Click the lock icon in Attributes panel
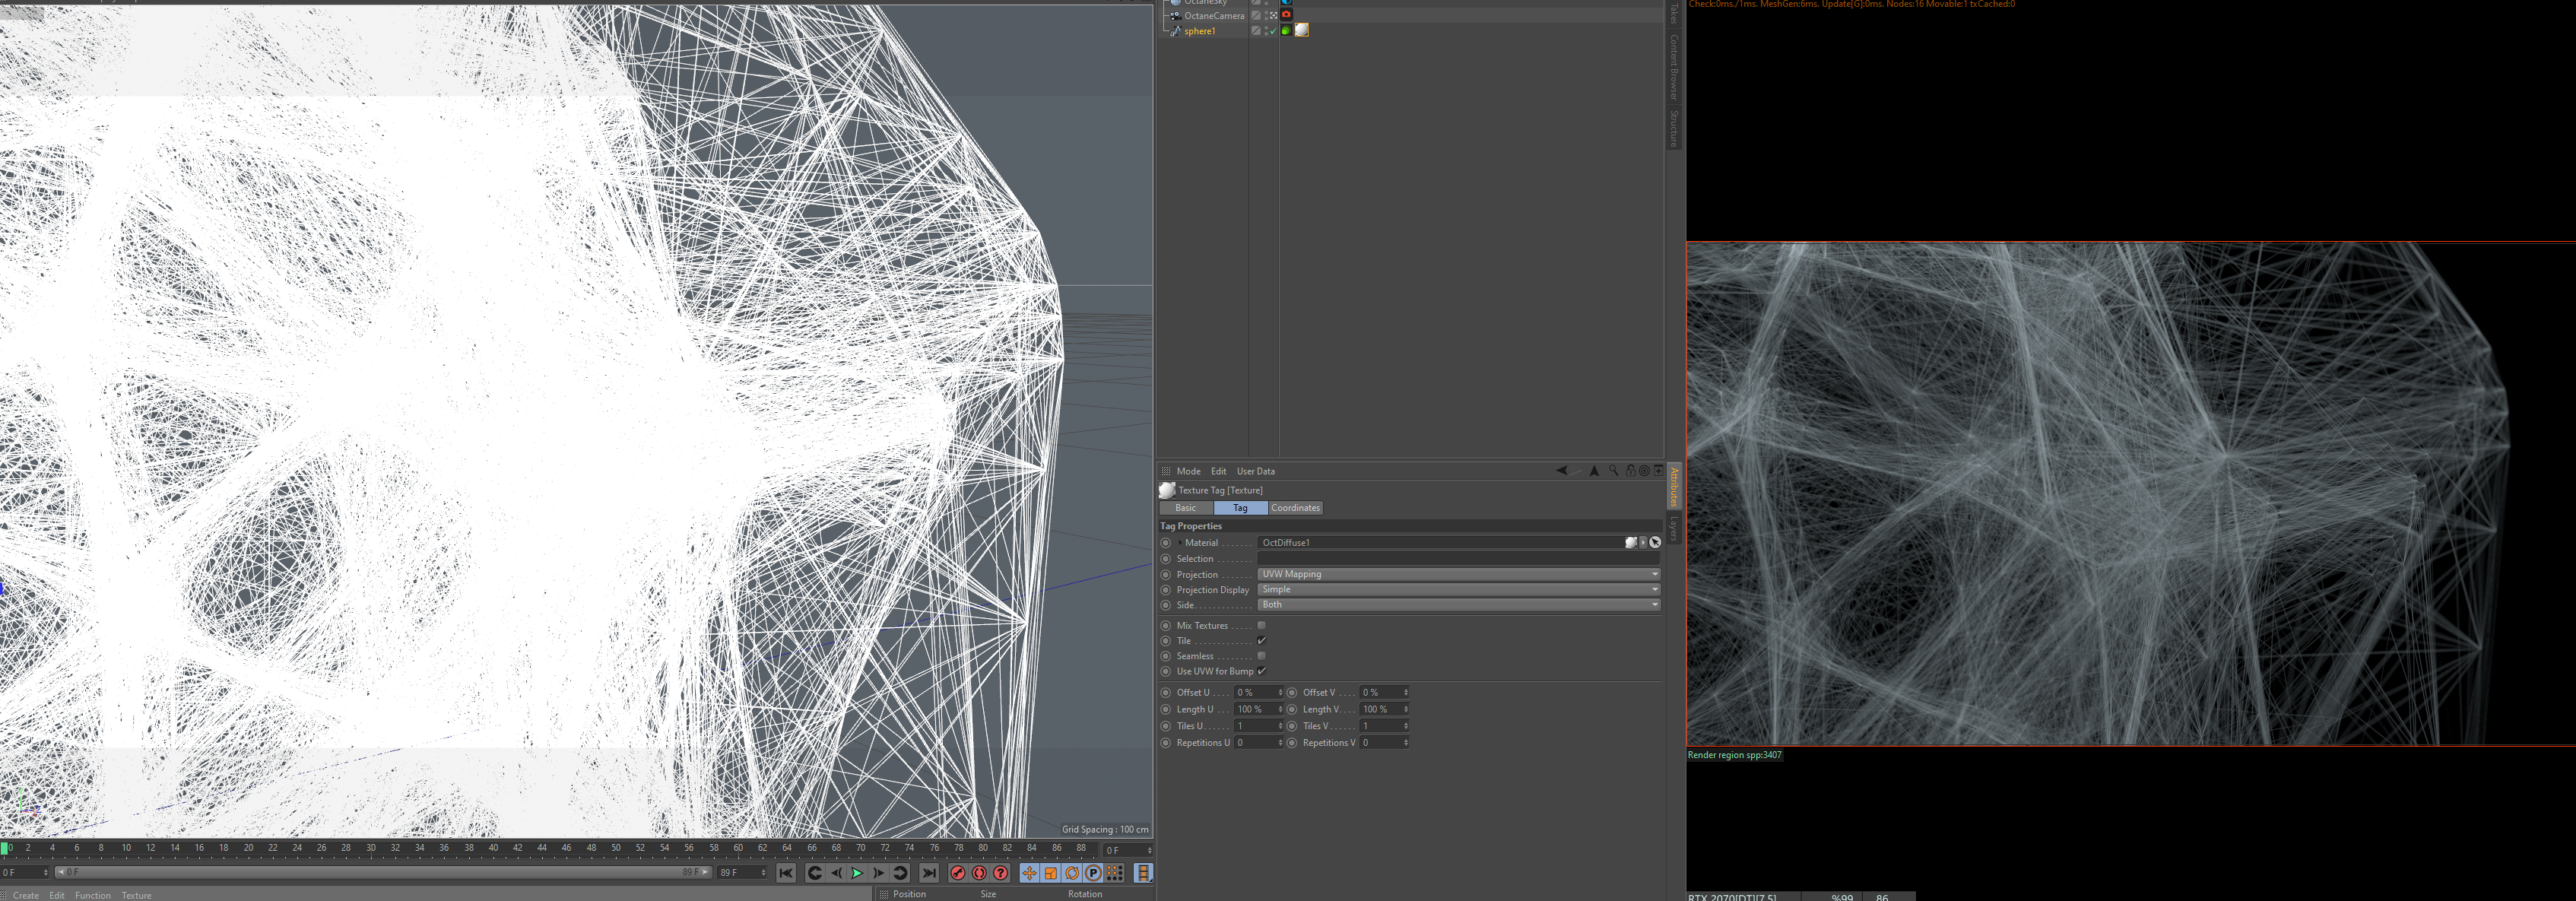Screen dimensions: 2576x901 [1630, 471]
